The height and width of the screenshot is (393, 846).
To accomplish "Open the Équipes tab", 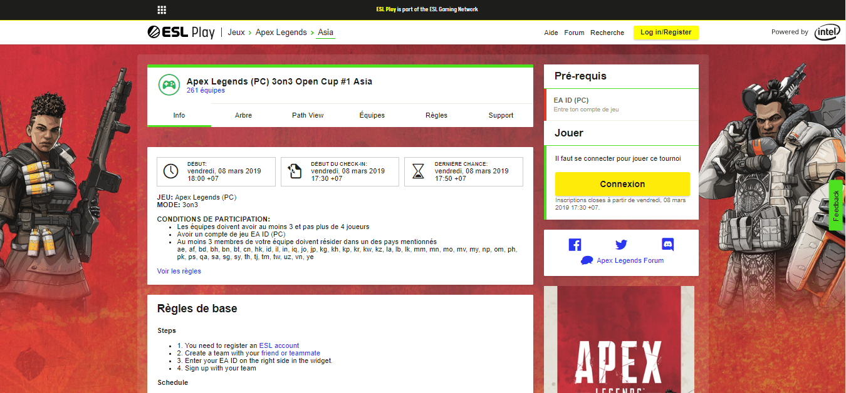I will point(372,115).
